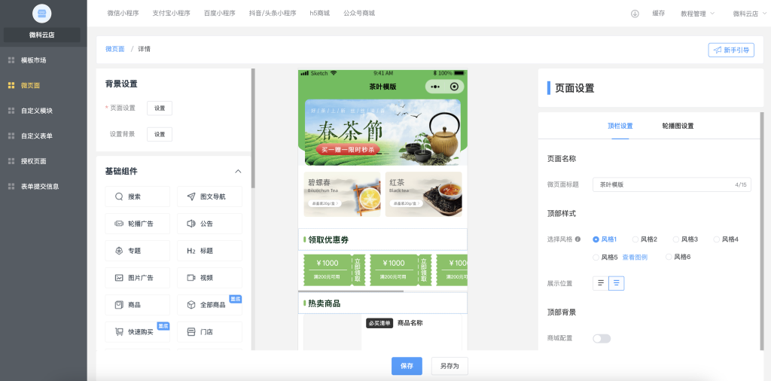Click the 公告 announcement speaker icon
Image resolution: width=771 pixels, height=381 pixels.
coord(191,224)
